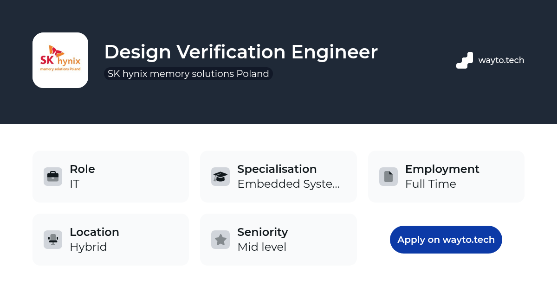Click the Mid level seniority text
This screenshot has width=557, height=292.
262,247
